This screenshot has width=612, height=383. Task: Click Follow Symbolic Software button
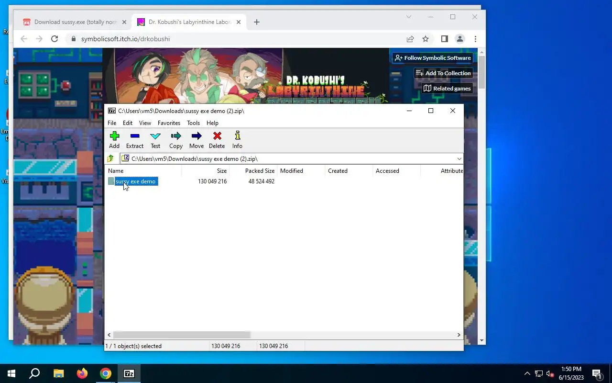tap(433, 58)
